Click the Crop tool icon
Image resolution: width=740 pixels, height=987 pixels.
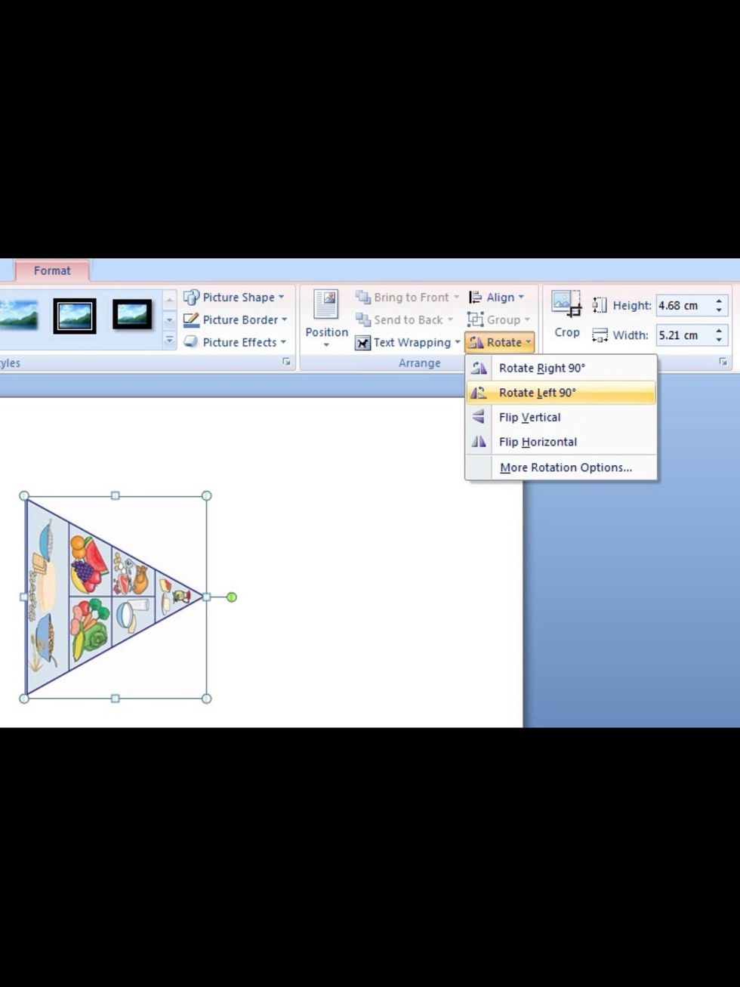[x=566, y=304]
